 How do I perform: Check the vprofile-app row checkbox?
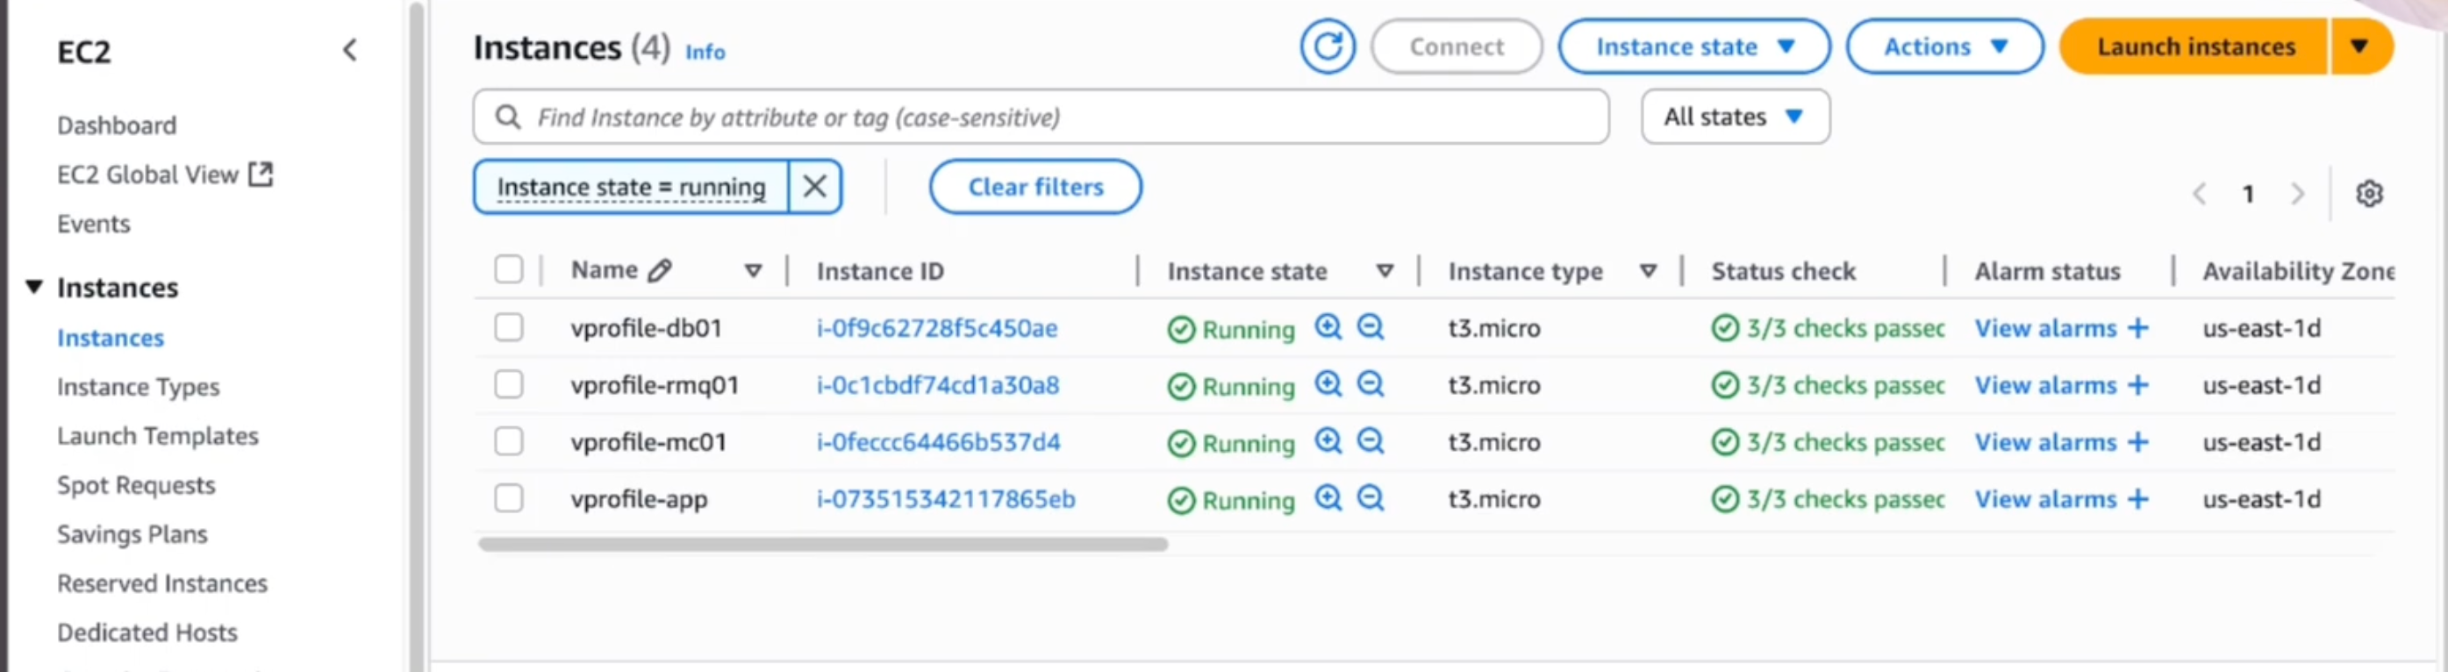508,498
